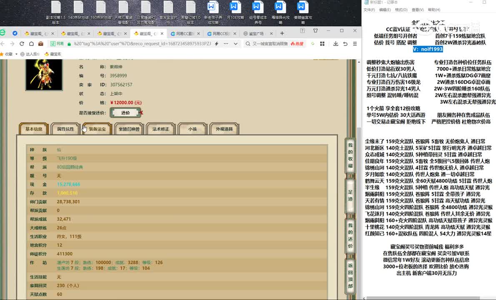Switch to the 坐骑召唤兽 tab
The image size is (496, 300).
pyautogui.click(x=129, y=129)
